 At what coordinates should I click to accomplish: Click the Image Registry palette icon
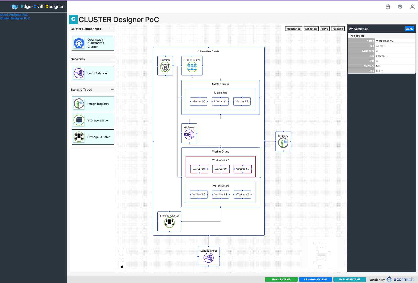[x=79, y=104]
